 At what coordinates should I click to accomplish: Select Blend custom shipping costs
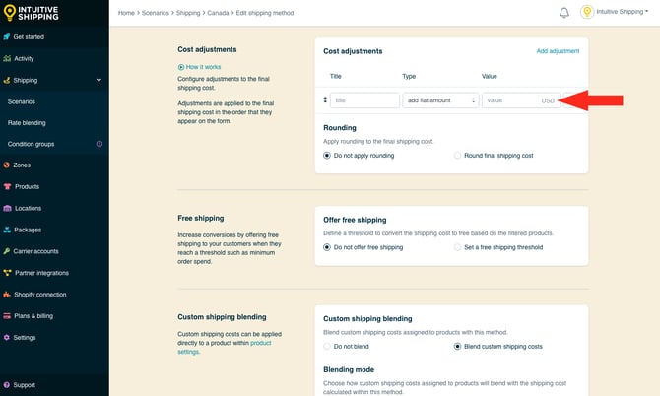click(457, 347)
